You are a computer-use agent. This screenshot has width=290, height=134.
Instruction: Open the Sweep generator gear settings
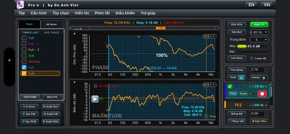point(264,78)
